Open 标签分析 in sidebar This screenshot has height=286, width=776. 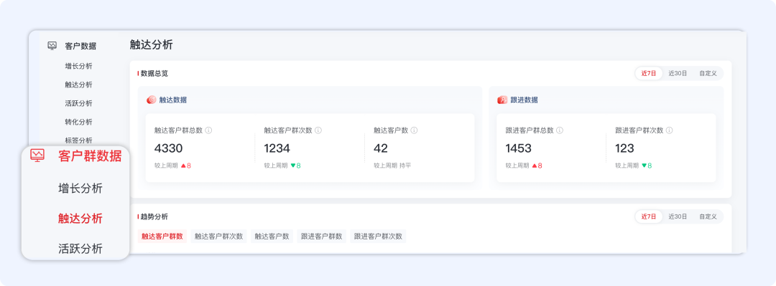[78, 140]
